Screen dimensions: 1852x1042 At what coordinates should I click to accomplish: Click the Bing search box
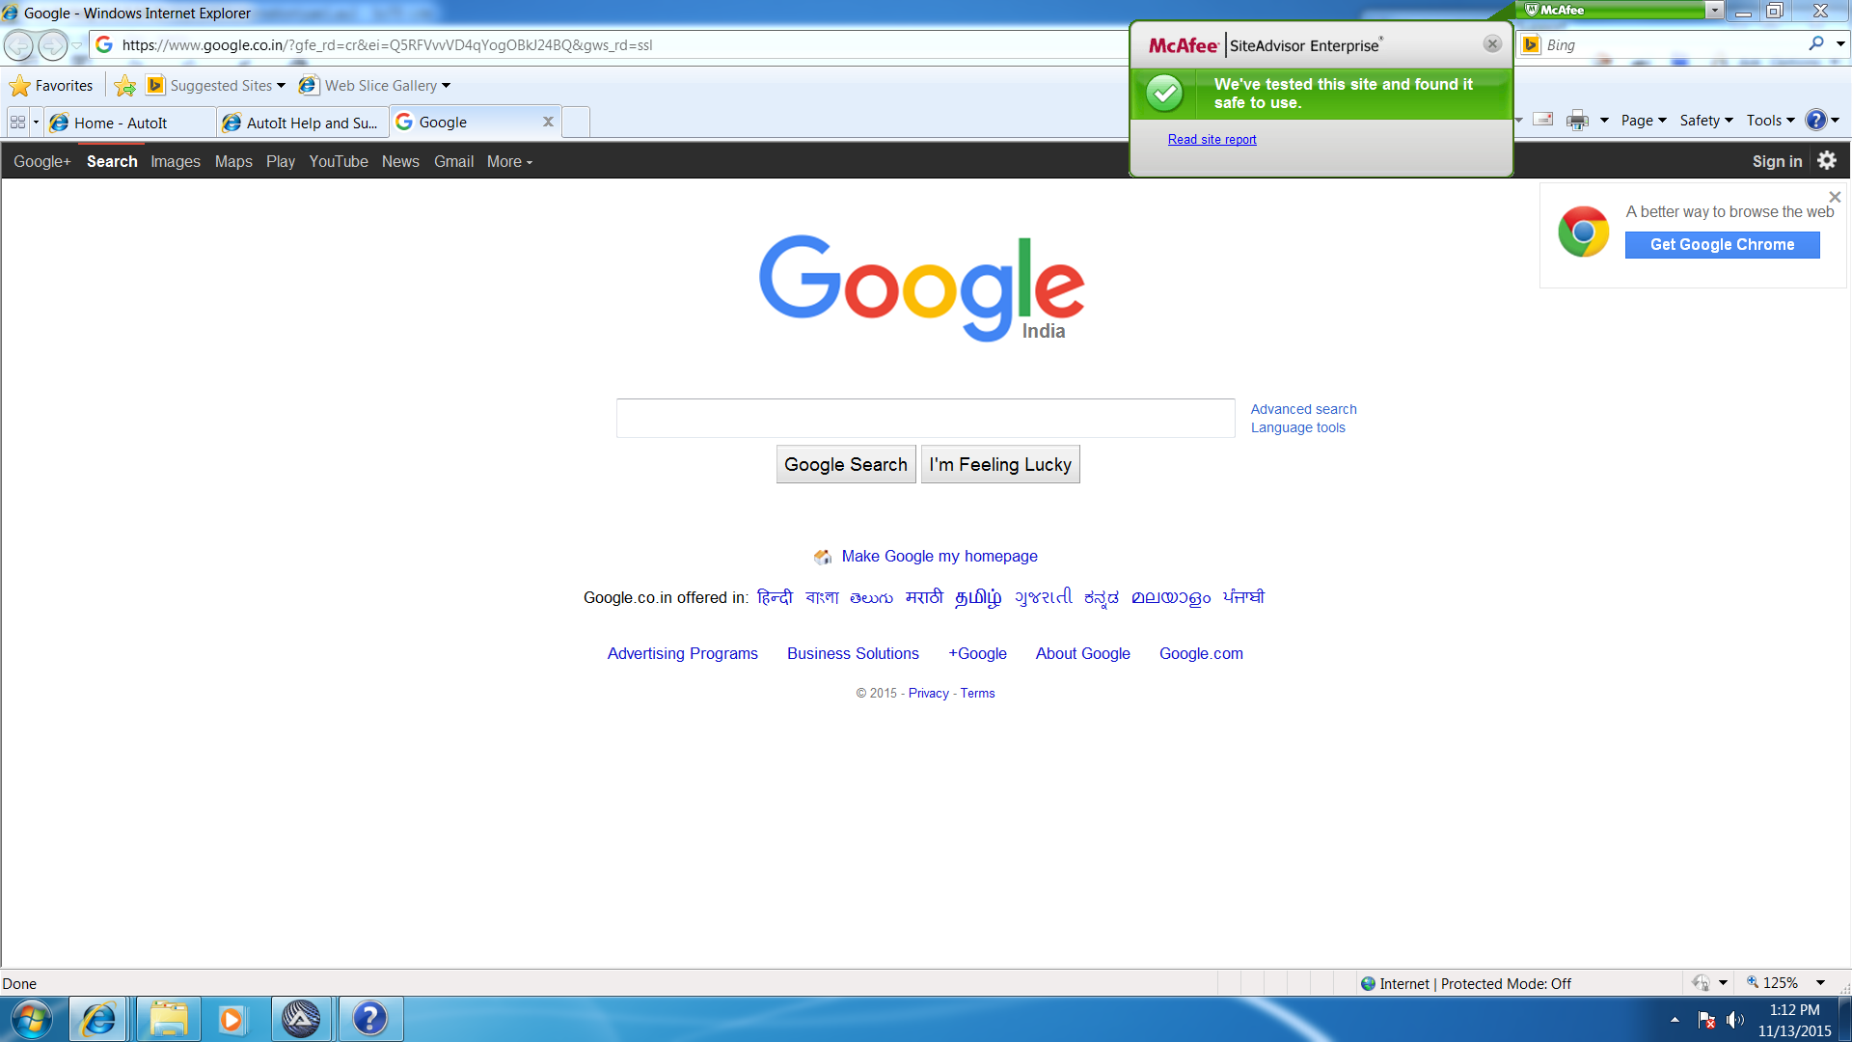point(1674,44)
